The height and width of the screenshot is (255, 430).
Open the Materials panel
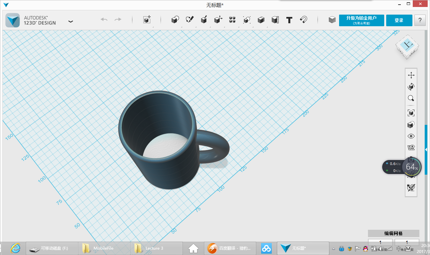[332, 20]
